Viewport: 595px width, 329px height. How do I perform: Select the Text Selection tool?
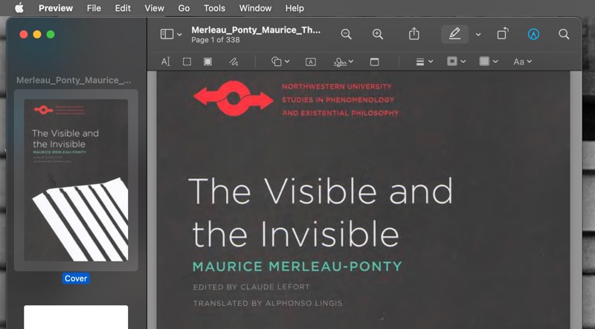click(x=166, y=62)
